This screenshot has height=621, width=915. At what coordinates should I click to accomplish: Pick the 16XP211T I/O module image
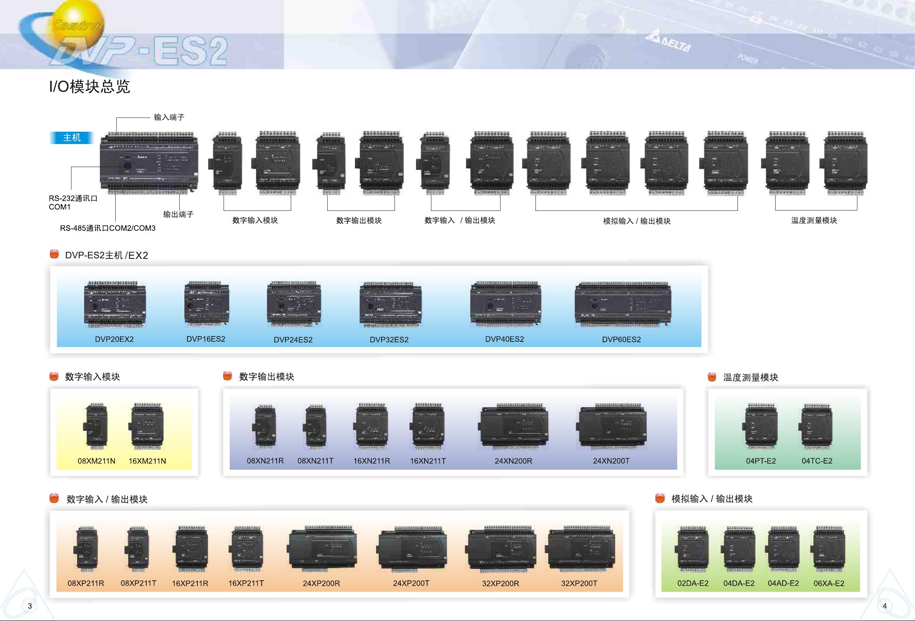pos(247,550)
